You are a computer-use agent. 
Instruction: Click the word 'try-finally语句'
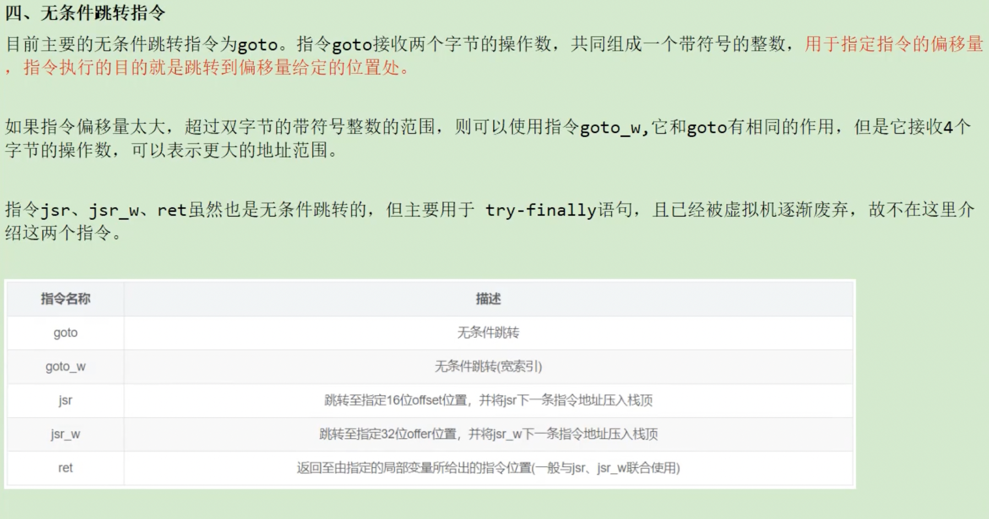[x=558, y=209]
